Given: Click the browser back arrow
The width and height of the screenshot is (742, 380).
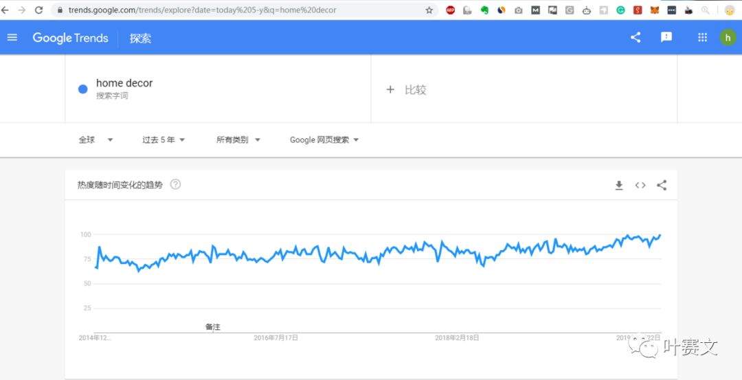Looking at the screenshot, I should 5,10.
